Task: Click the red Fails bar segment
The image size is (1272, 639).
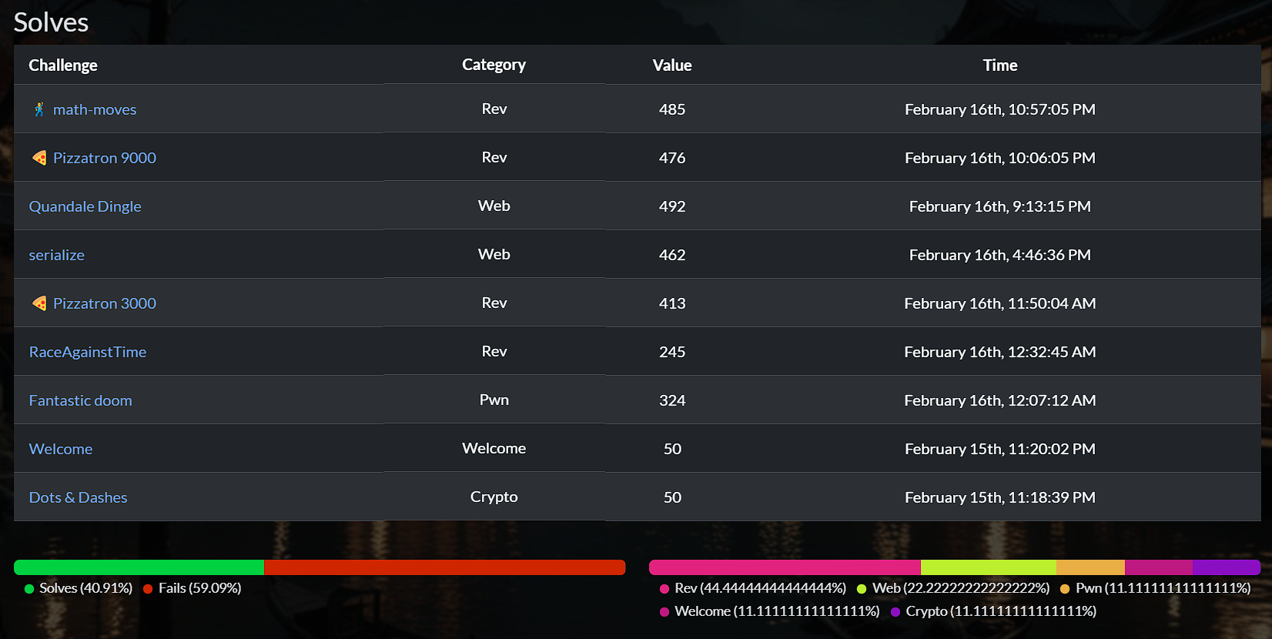Action: pyautogui.click(x=444, y=567)
